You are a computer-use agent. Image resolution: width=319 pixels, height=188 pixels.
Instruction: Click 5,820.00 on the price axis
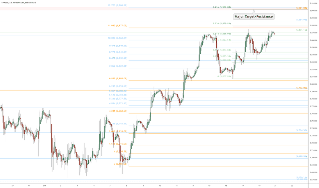click(314, 69)
